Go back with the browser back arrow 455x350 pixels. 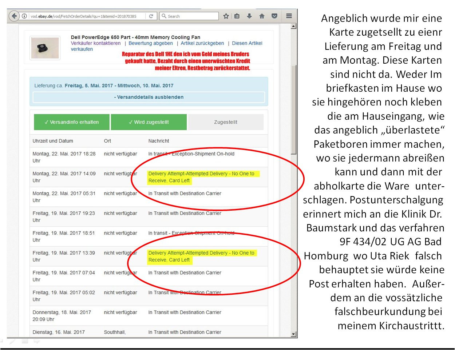click(14, 16)
